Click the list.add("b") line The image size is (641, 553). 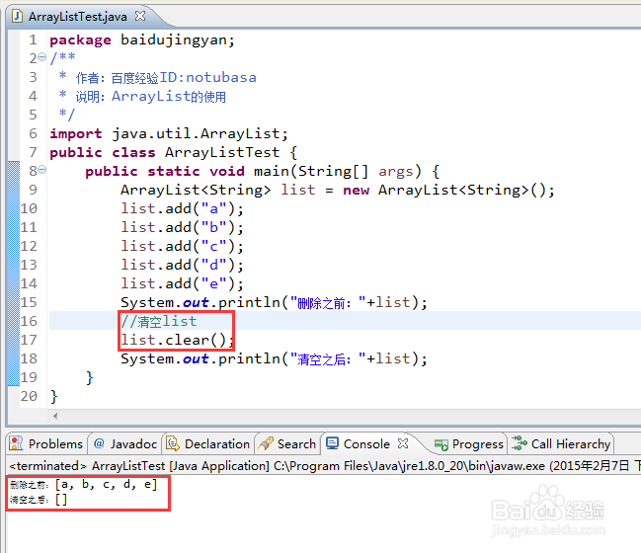[182, 228]
